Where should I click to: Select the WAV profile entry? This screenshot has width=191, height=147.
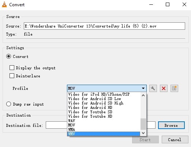point(104,121)
